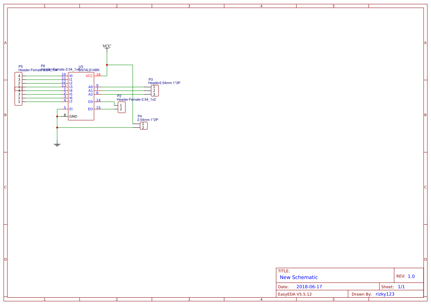Select the 1x2 header P2 symbol
Image resolution: width=431 pixels, height=305 pixels.
[122, 107]
